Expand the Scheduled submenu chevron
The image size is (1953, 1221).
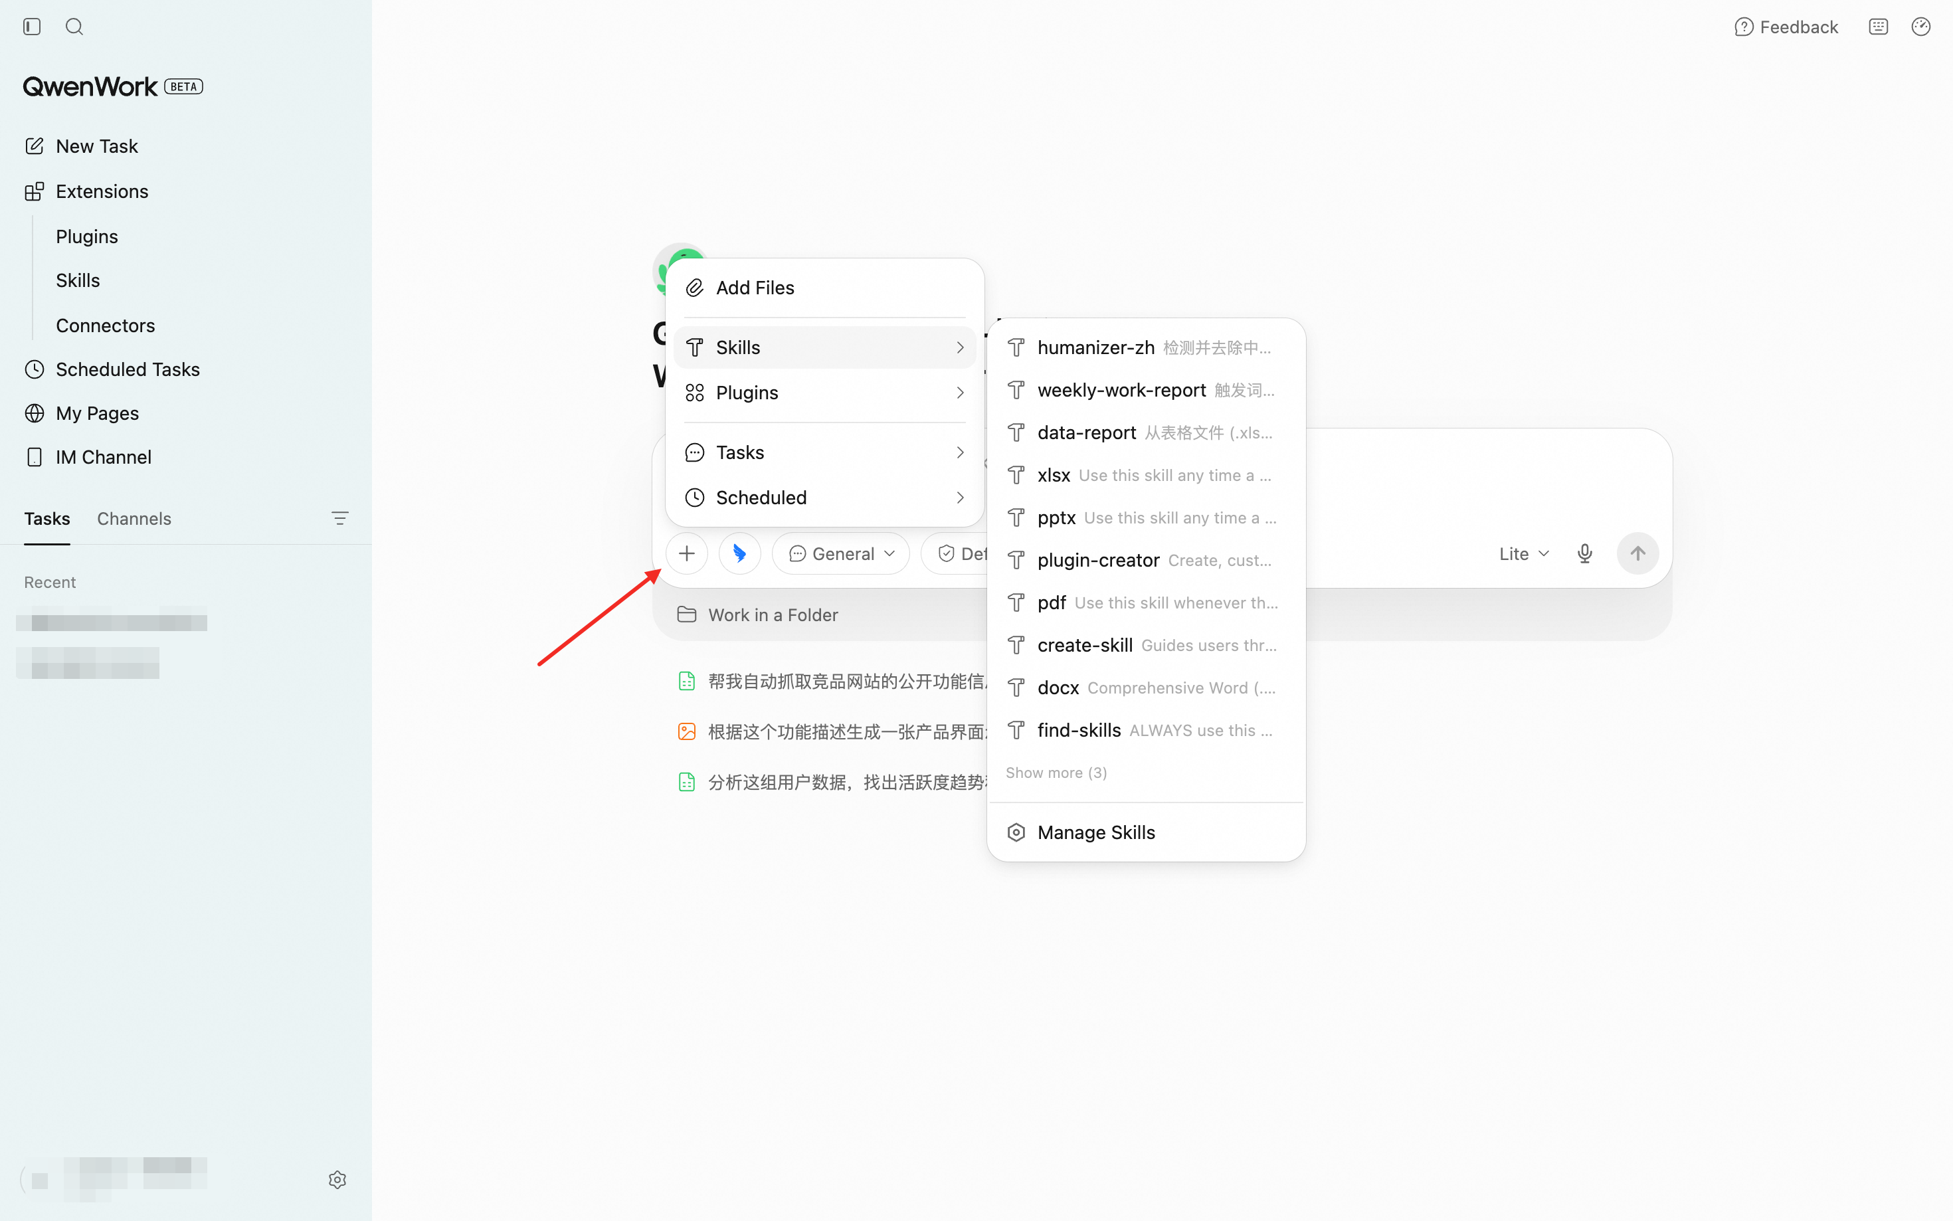(x=960, y=498)
